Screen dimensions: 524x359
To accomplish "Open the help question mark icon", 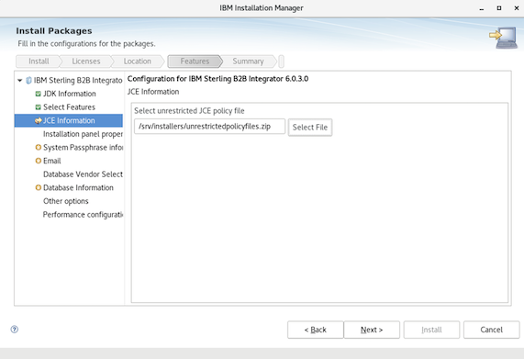I will click(15, 330).
